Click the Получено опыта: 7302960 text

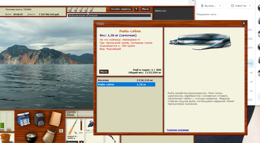coord(18,9)
